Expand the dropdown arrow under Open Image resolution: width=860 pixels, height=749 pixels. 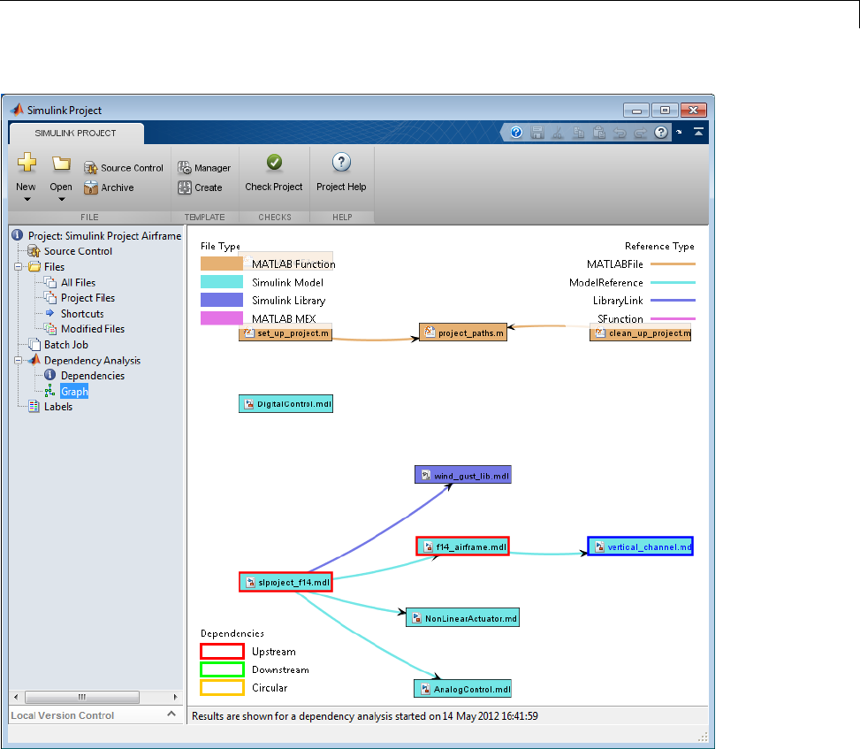[62, 200]
